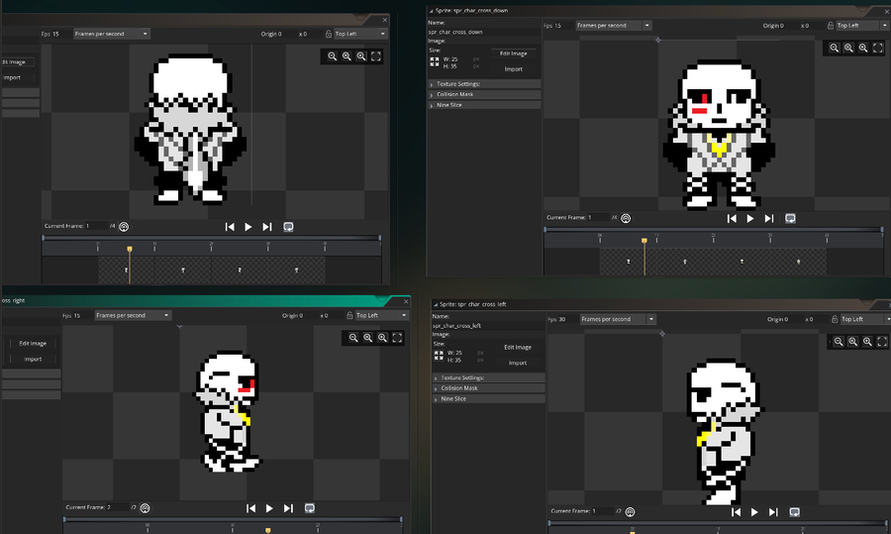Image resolution: width=891 pixels, height=534 pixels.
Task: Click Import in cross_left window
Action: pyautogui.click(x=517, y=363)
